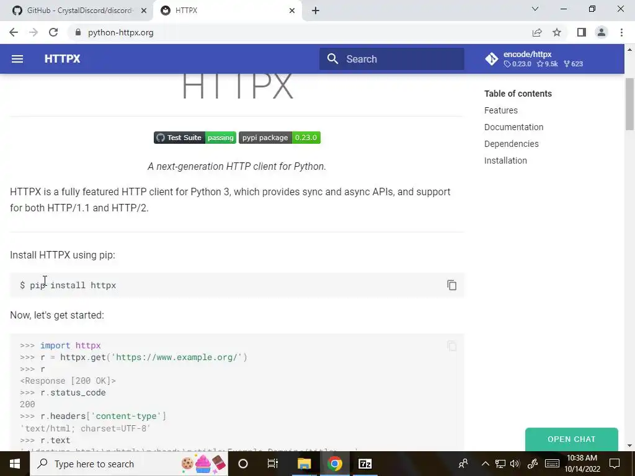The image size is (635, 476).
Task: Click the pypi package 0.23.0 badge
Action: pyautogui.click(x=280, y=138)
